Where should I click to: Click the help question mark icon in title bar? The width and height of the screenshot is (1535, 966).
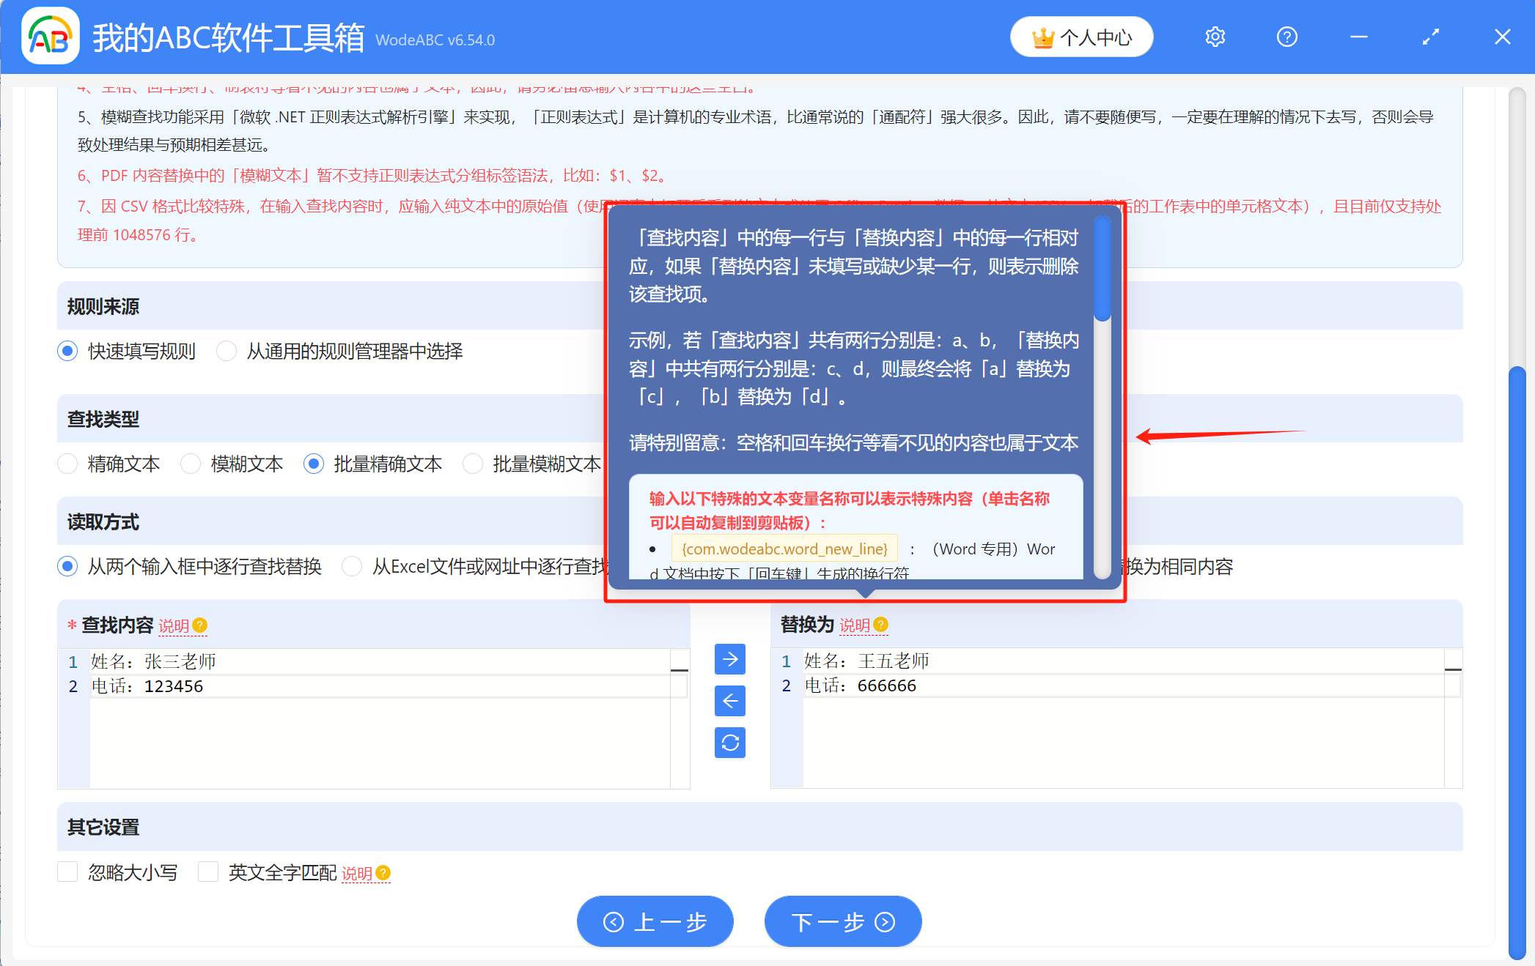[x=1286, y=36]
